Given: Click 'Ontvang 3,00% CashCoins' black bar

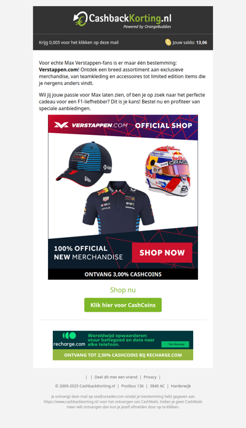Looking at the screenshot, I should tap(123, 274).
